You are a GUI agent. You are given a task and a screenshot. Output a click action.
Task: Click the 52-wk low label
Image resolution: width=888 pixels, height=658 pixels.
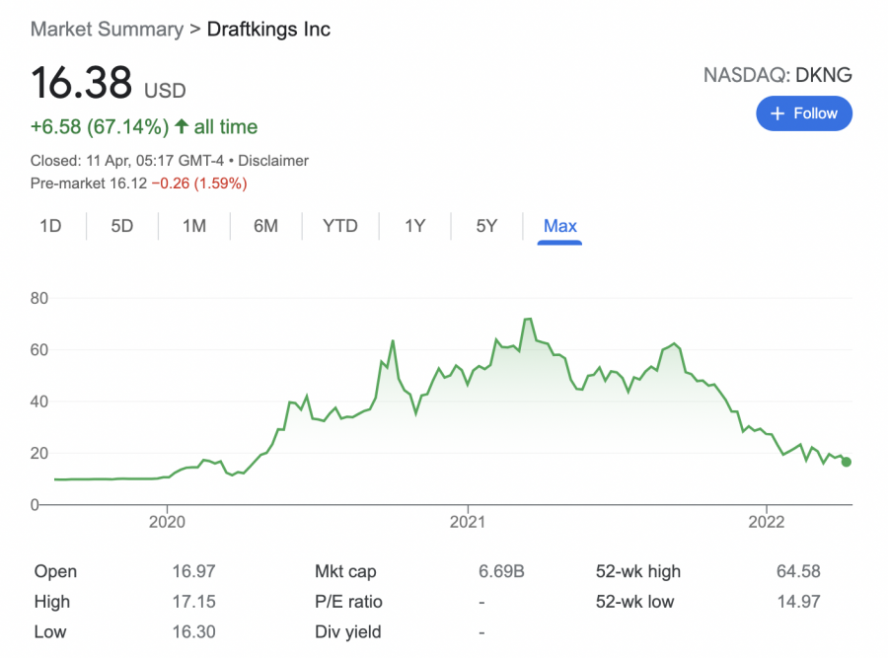pos(634,602)
